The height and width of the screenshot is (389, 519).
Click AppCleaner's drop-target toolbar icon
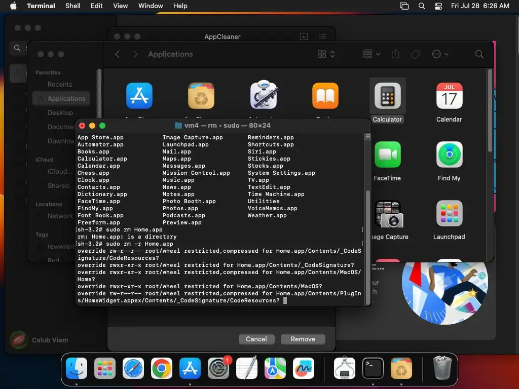pyautogui.click(x=304, y=36)
